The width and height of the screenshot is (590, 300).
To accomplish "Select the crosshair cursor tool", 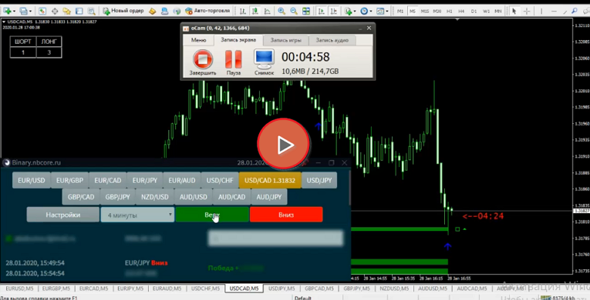I will 527,12.
